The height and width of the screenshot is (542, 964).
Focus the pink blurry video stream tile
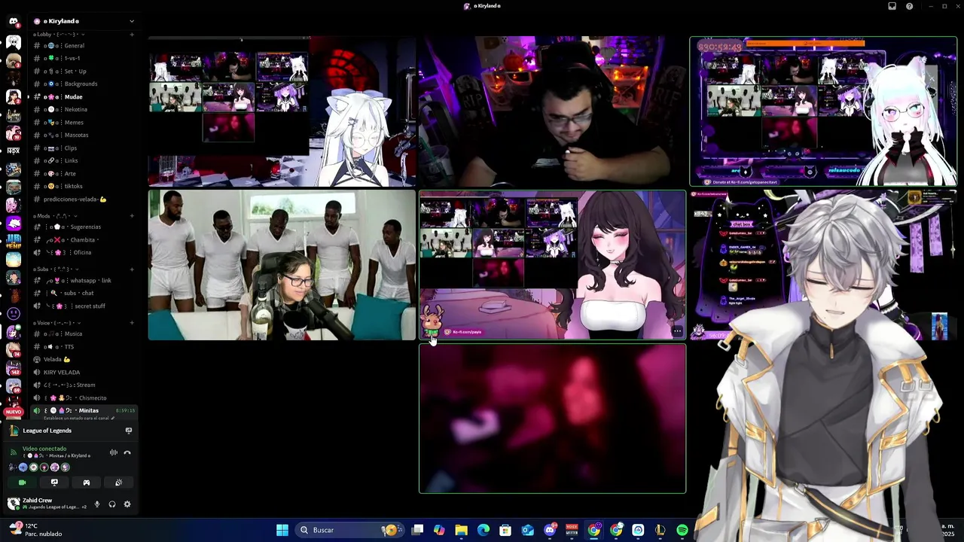(x=552, y=419)
